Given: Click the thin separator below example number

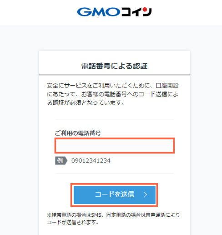Looking at the screenshot, I should tap(115, 173).
